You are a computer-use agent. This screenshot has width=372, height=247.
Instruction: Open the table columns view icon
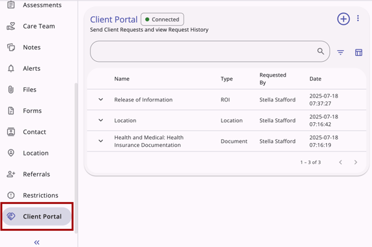coord(358,52)
